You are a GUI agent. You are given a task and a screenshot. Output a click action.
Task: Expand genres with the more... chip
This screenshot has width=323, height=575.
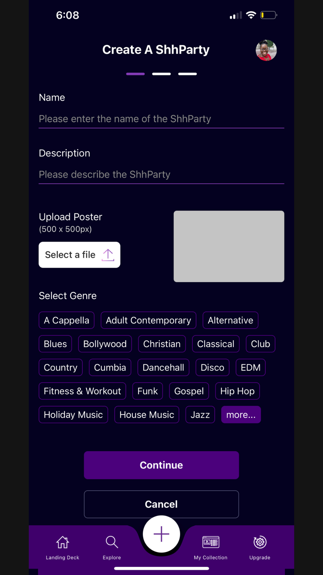click(241, 415)
